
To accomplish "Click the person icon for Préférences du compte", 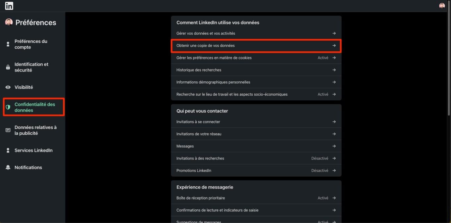I will 8,44.
